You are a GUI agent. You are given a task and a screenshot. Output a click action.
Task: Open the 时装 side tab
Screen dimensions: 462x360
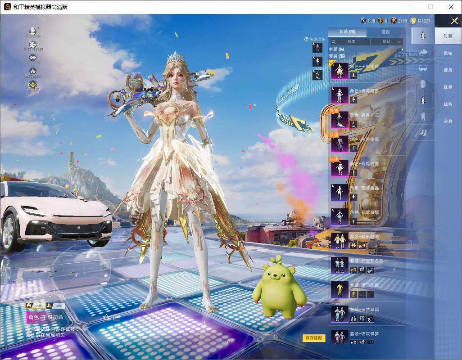click(448, 36)
